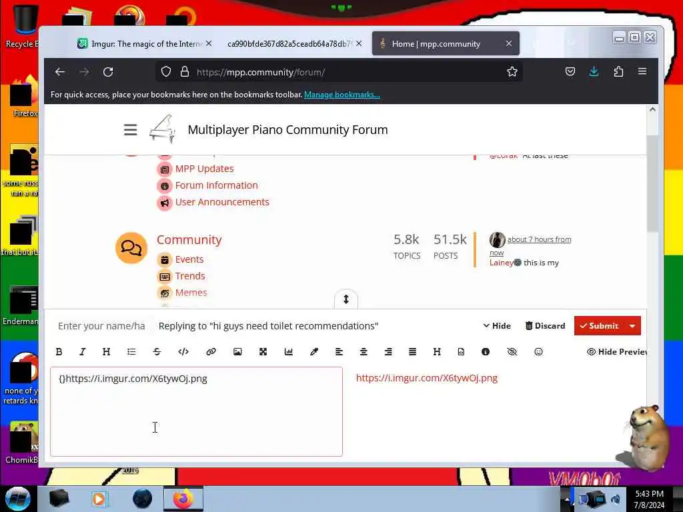Click the second H heading icon
The image size is (683, 512).
point(437,352)
